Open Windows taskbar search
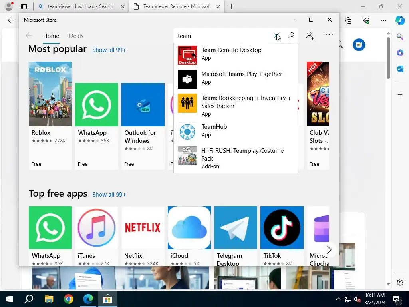 click(x=28, y=299)
